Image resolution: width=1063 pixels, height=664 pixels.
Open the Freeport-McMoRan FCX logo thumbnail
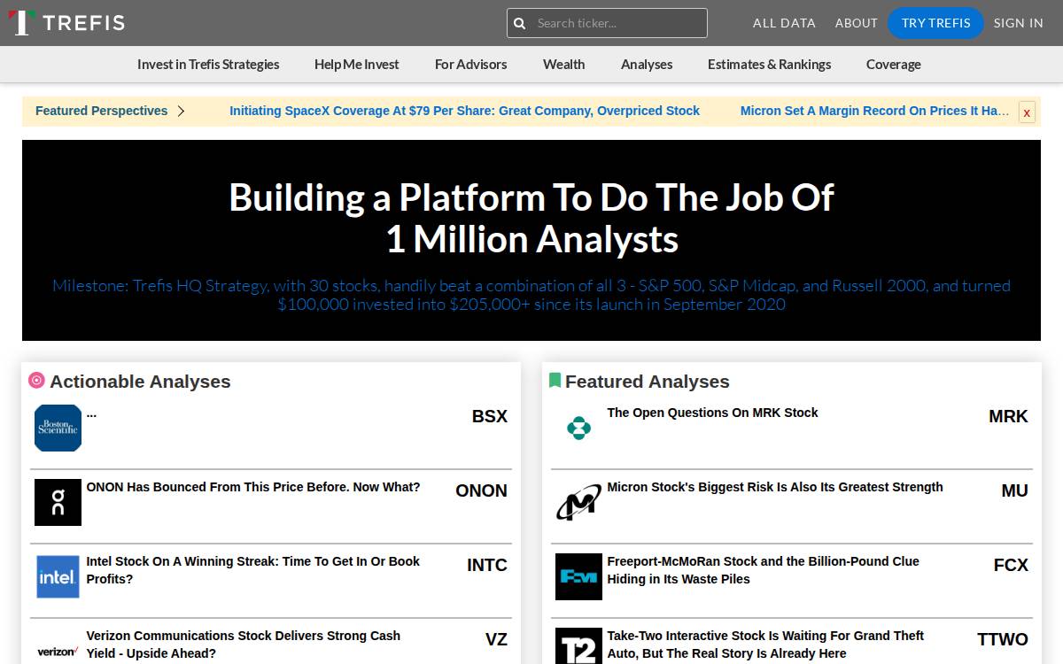[579, 577]
